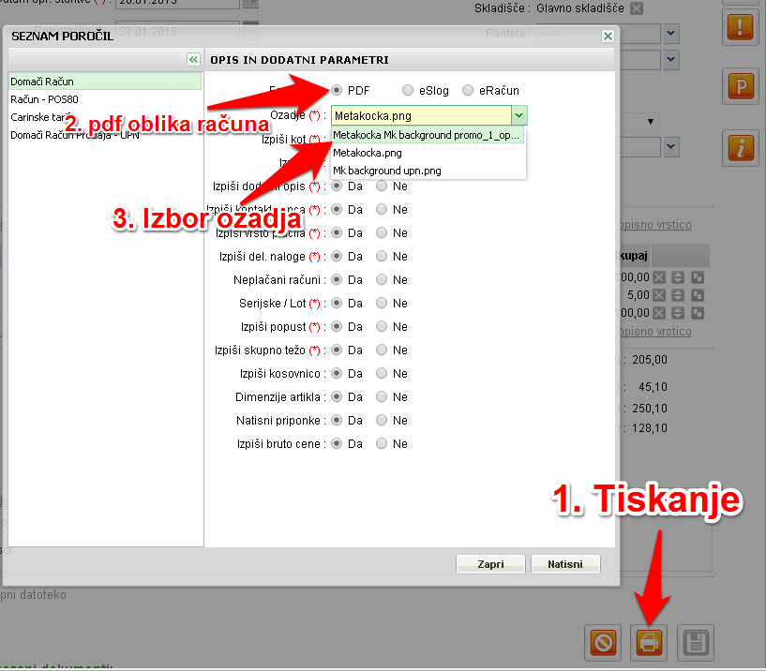Select PDF format radio button

click(x=337, y=90)
